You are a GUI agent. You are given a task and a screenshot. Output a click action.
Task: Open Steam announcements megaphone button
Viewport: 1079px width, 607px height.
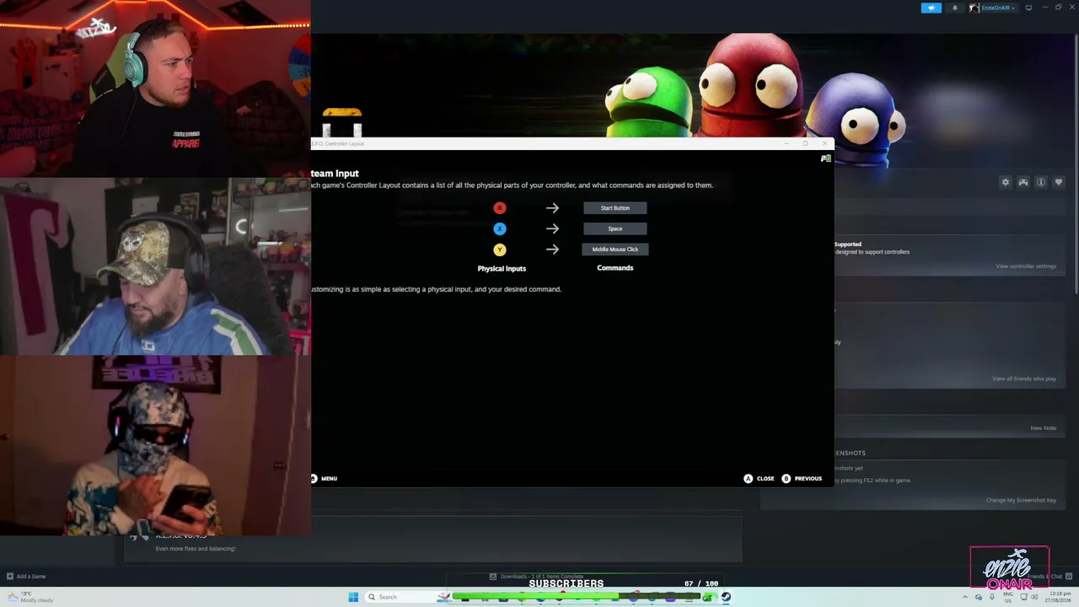[x=931, y=8]
